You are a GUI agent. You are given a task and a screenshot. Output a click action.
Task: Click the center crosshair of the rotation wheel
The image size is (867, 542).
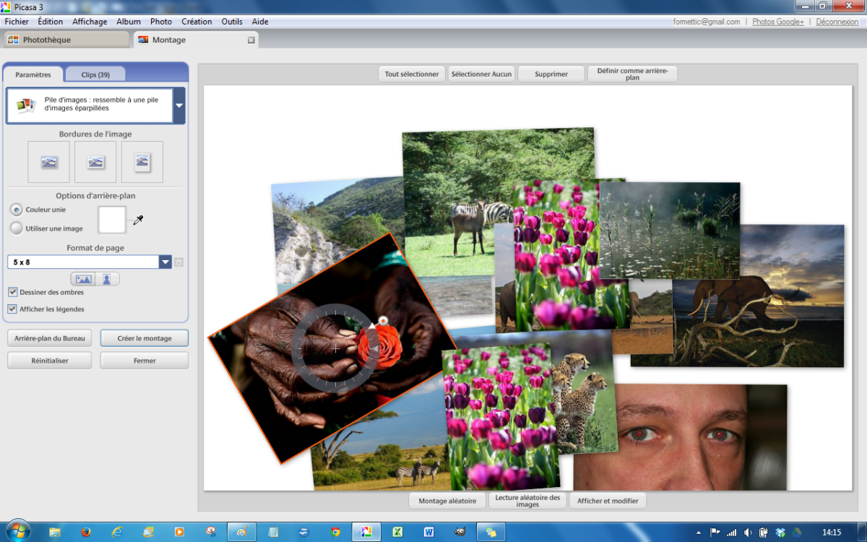[336, 349]
